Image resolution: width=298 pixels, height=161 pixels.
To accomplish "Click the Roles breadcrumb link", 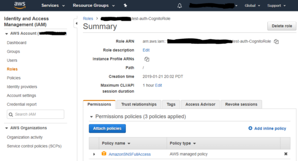I will coord(88,19).
